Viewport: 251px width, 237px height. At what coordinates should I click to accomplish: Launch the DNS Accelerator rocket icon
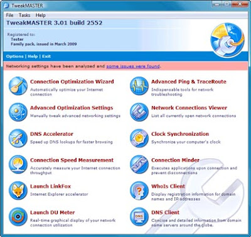[x=18, y=138]
